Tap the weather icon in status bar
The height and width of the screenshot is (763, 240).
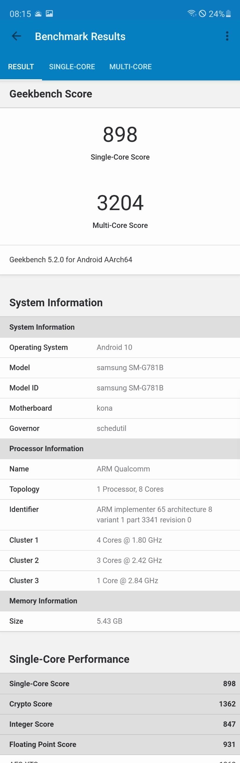[x=38, y=14]
